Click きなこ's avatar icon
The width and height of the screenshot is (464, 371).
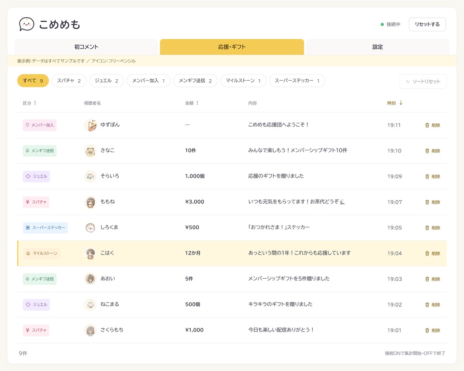coord(91,151)
